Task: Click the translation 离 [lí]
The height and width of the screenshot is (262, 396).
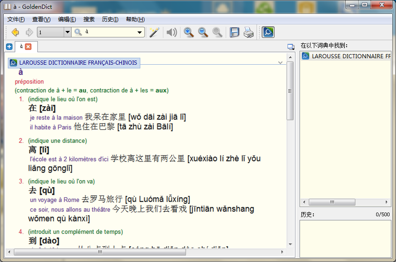Action: click(39, 150)
